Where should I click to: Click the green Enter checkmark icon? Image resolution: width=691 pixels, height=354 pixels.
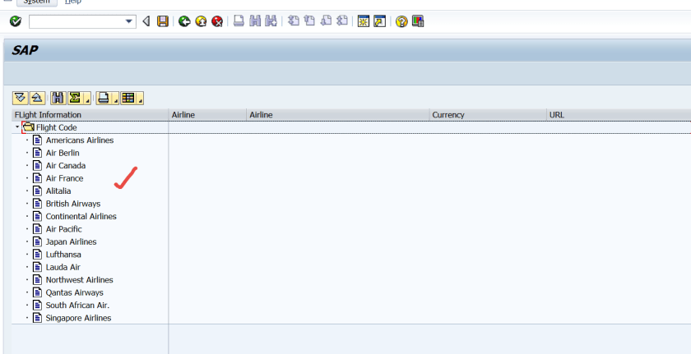pyautogui.click(x=16, y=21)
